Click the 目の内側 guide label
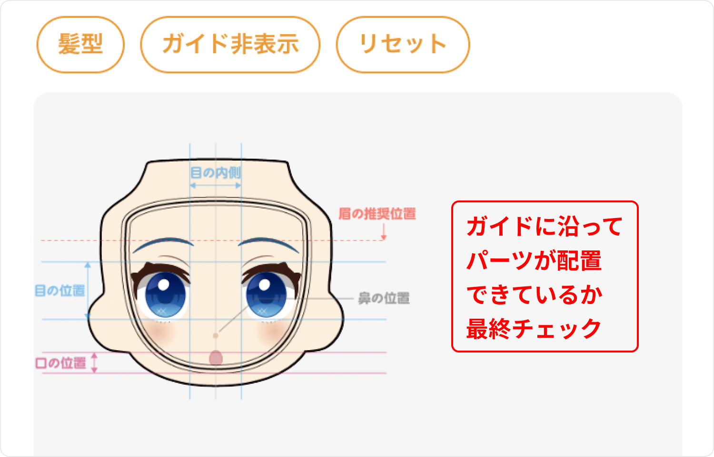714x457 pixels. point(216,172)
